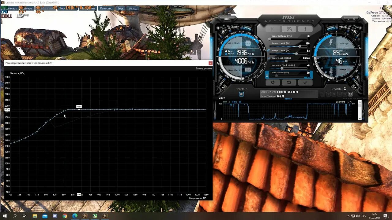Open Discord from the taskbar
Viewport: 392px width, 220px height.
tap(55, 216)
